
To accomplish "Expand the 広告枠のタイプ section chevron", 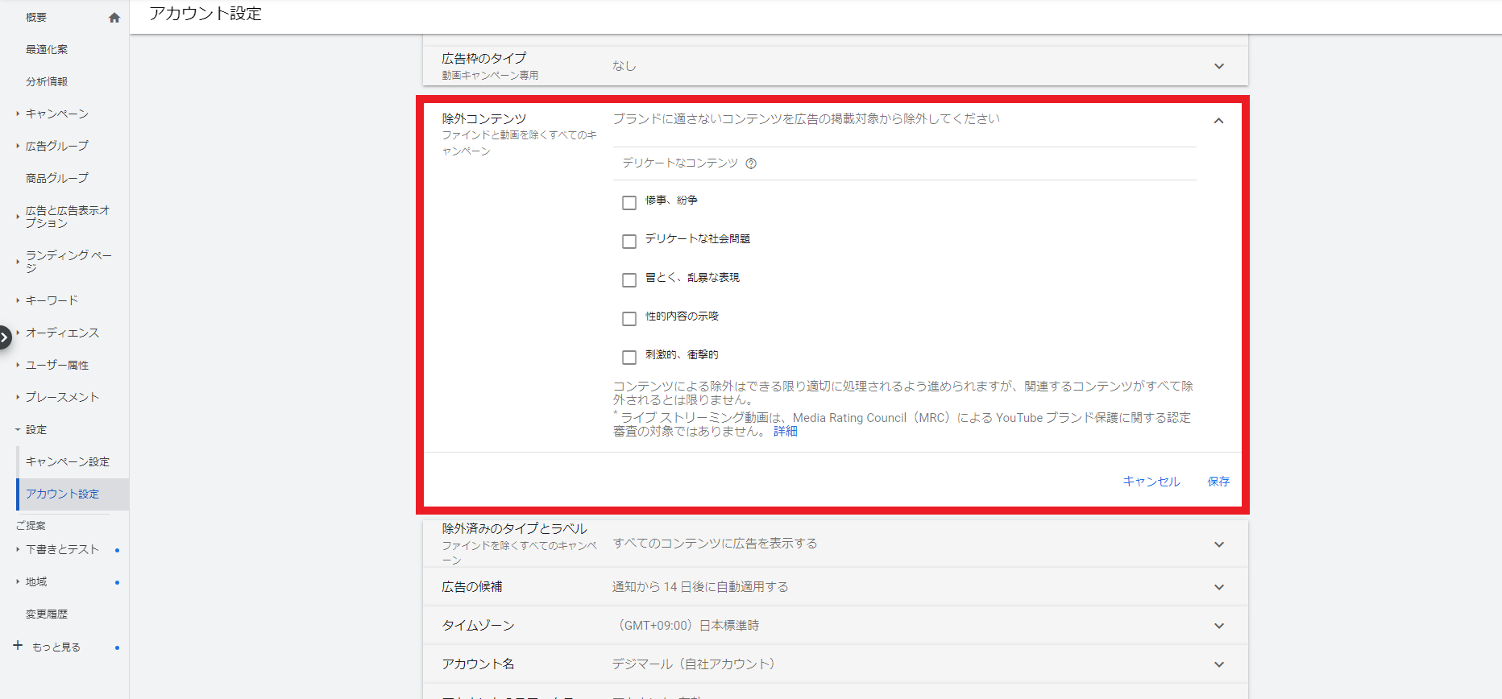I will [1219, 66].
